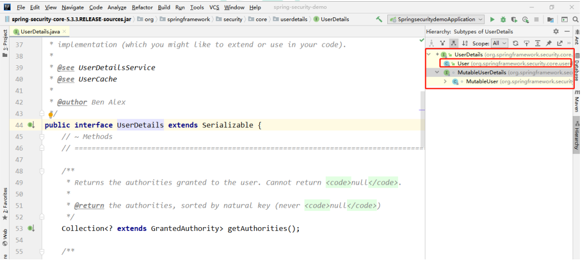
Task: Open the Build menu
Action: (164, 7)
